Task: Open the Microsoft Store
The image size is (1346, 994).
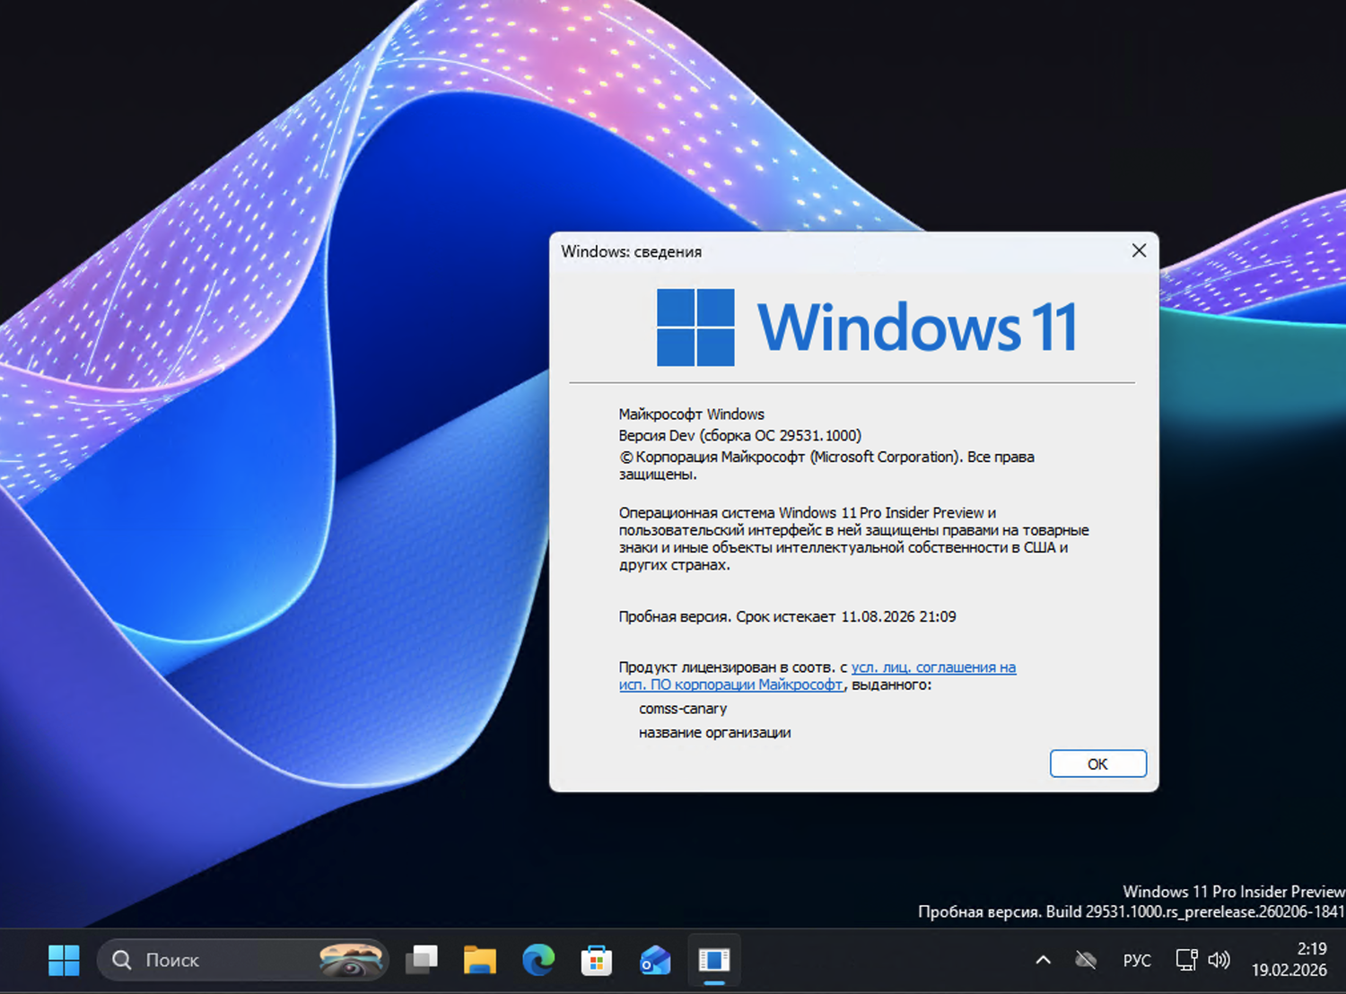Action: (x=597, y=960)
